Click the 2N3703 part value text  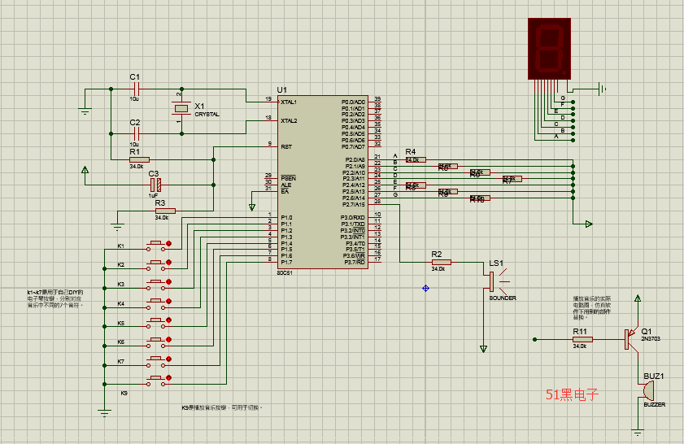[651, 338]
